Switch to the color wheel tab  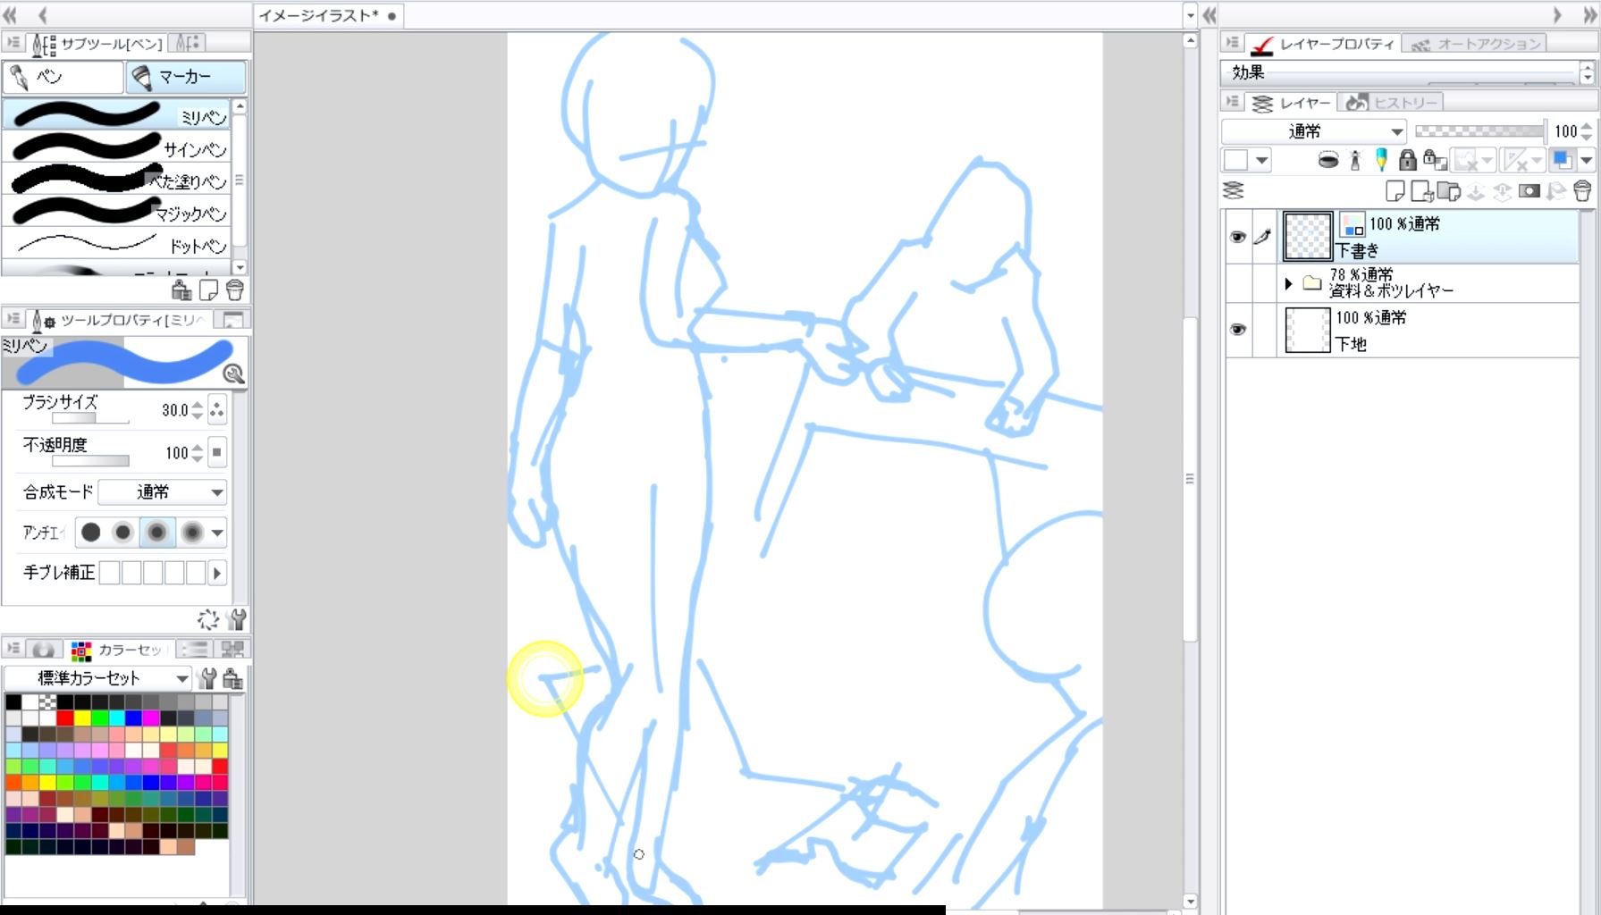click(x=43, y=650)
